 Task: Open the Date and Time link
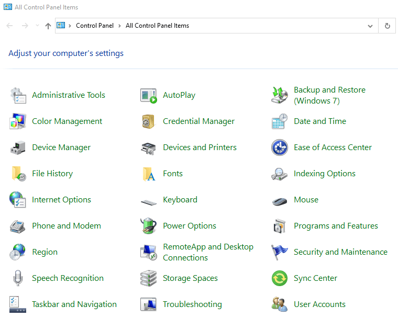point(320,121)
